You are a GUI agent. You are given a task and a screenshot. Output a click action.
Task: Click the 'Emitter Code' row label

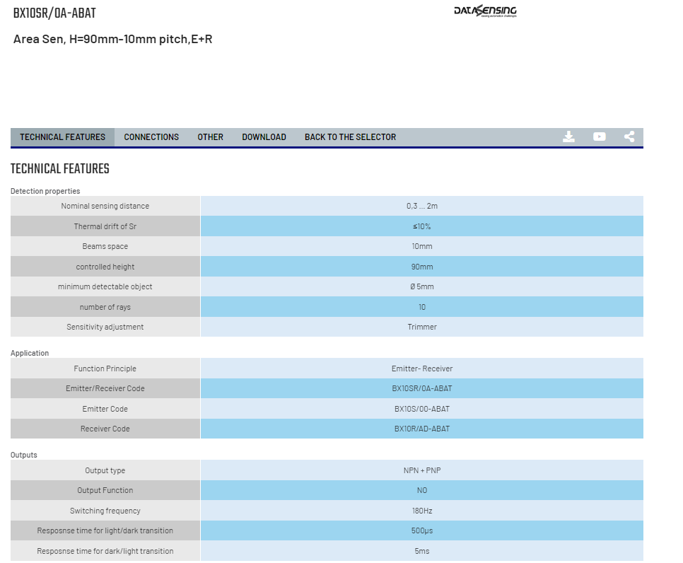coord(105,410)
